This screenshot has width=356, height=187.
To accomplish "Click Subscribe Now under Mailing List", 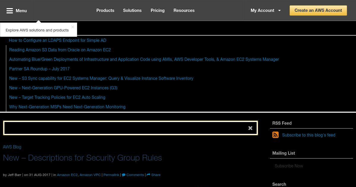I will pyautogui.click(x=289, y=166).
